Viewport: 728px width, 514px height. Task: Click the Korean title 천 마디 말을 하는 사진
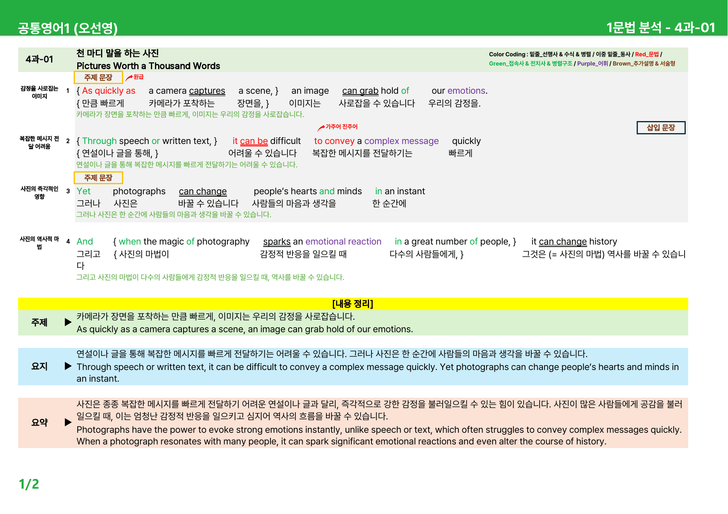[x=118, y=53]
